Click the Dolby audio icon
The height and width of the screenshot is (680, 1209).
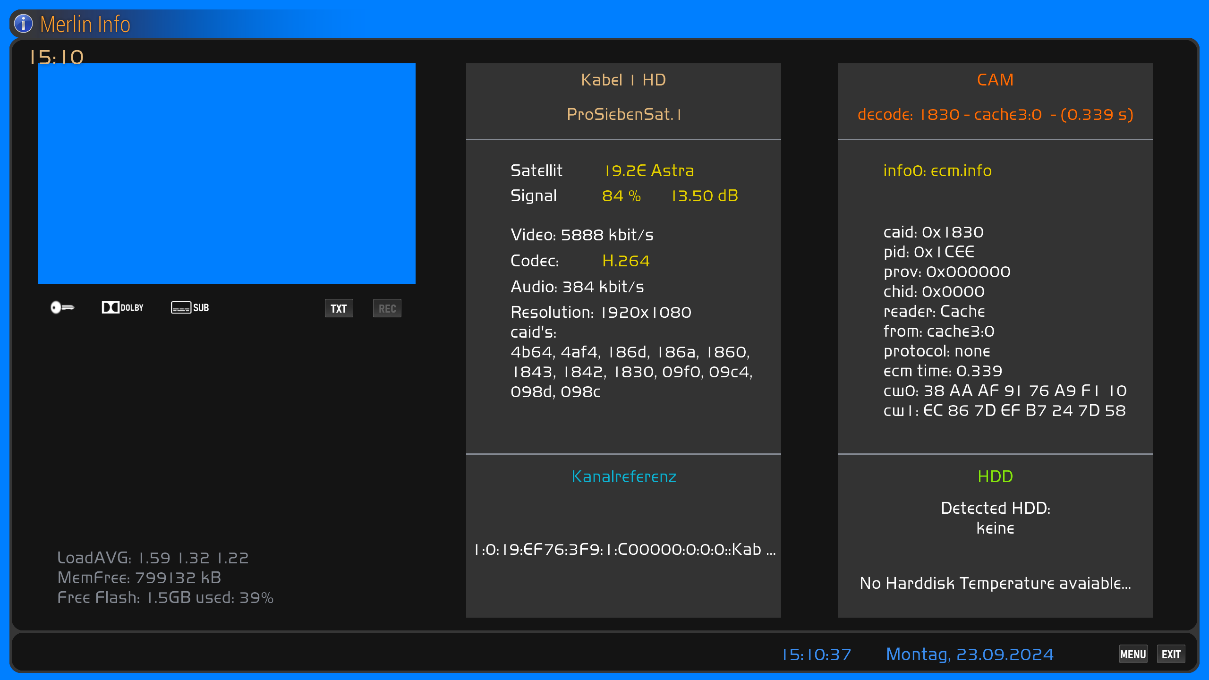pos(122,307)
